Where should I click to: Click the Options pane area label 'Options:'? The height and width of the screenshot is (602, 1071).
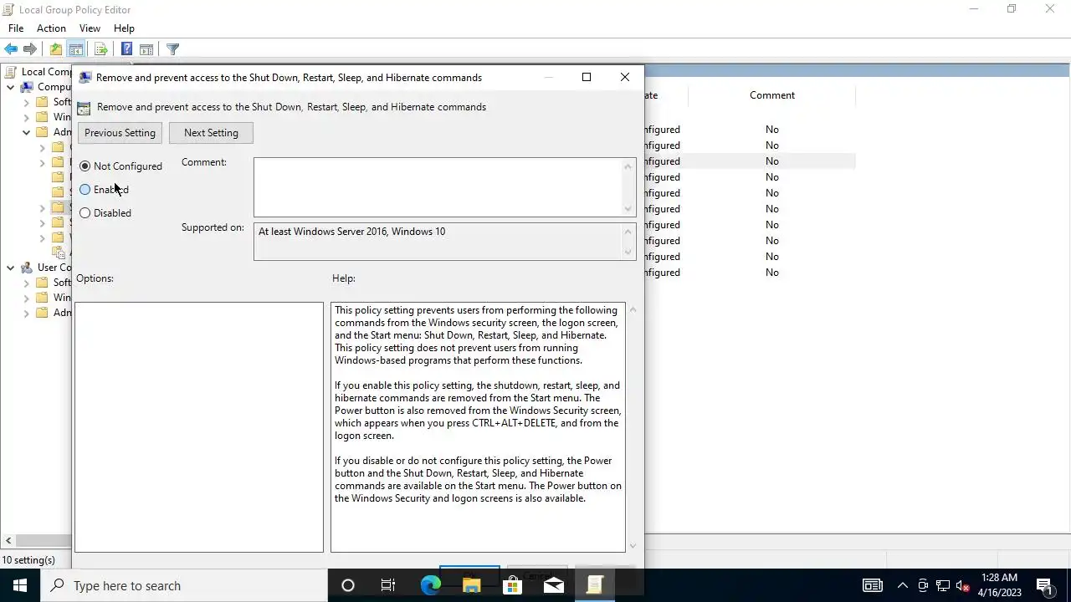tap(95, 278)
